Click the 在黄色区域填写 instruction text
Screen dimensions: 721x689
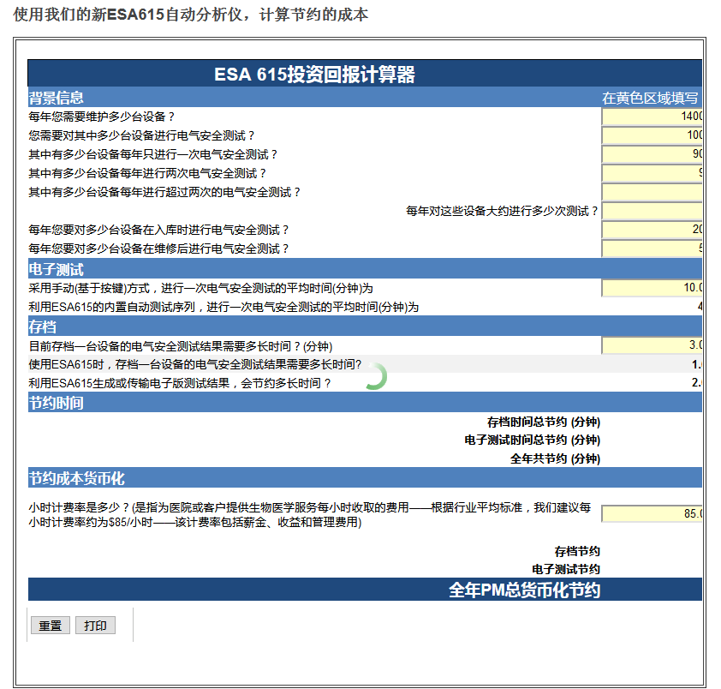coord(650,98)
